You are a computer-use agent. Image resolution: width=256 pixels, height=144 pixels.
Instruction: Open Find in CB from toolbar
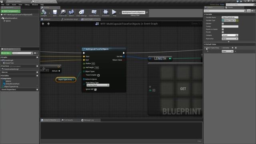pyautogui.click(x=63, y=13)
